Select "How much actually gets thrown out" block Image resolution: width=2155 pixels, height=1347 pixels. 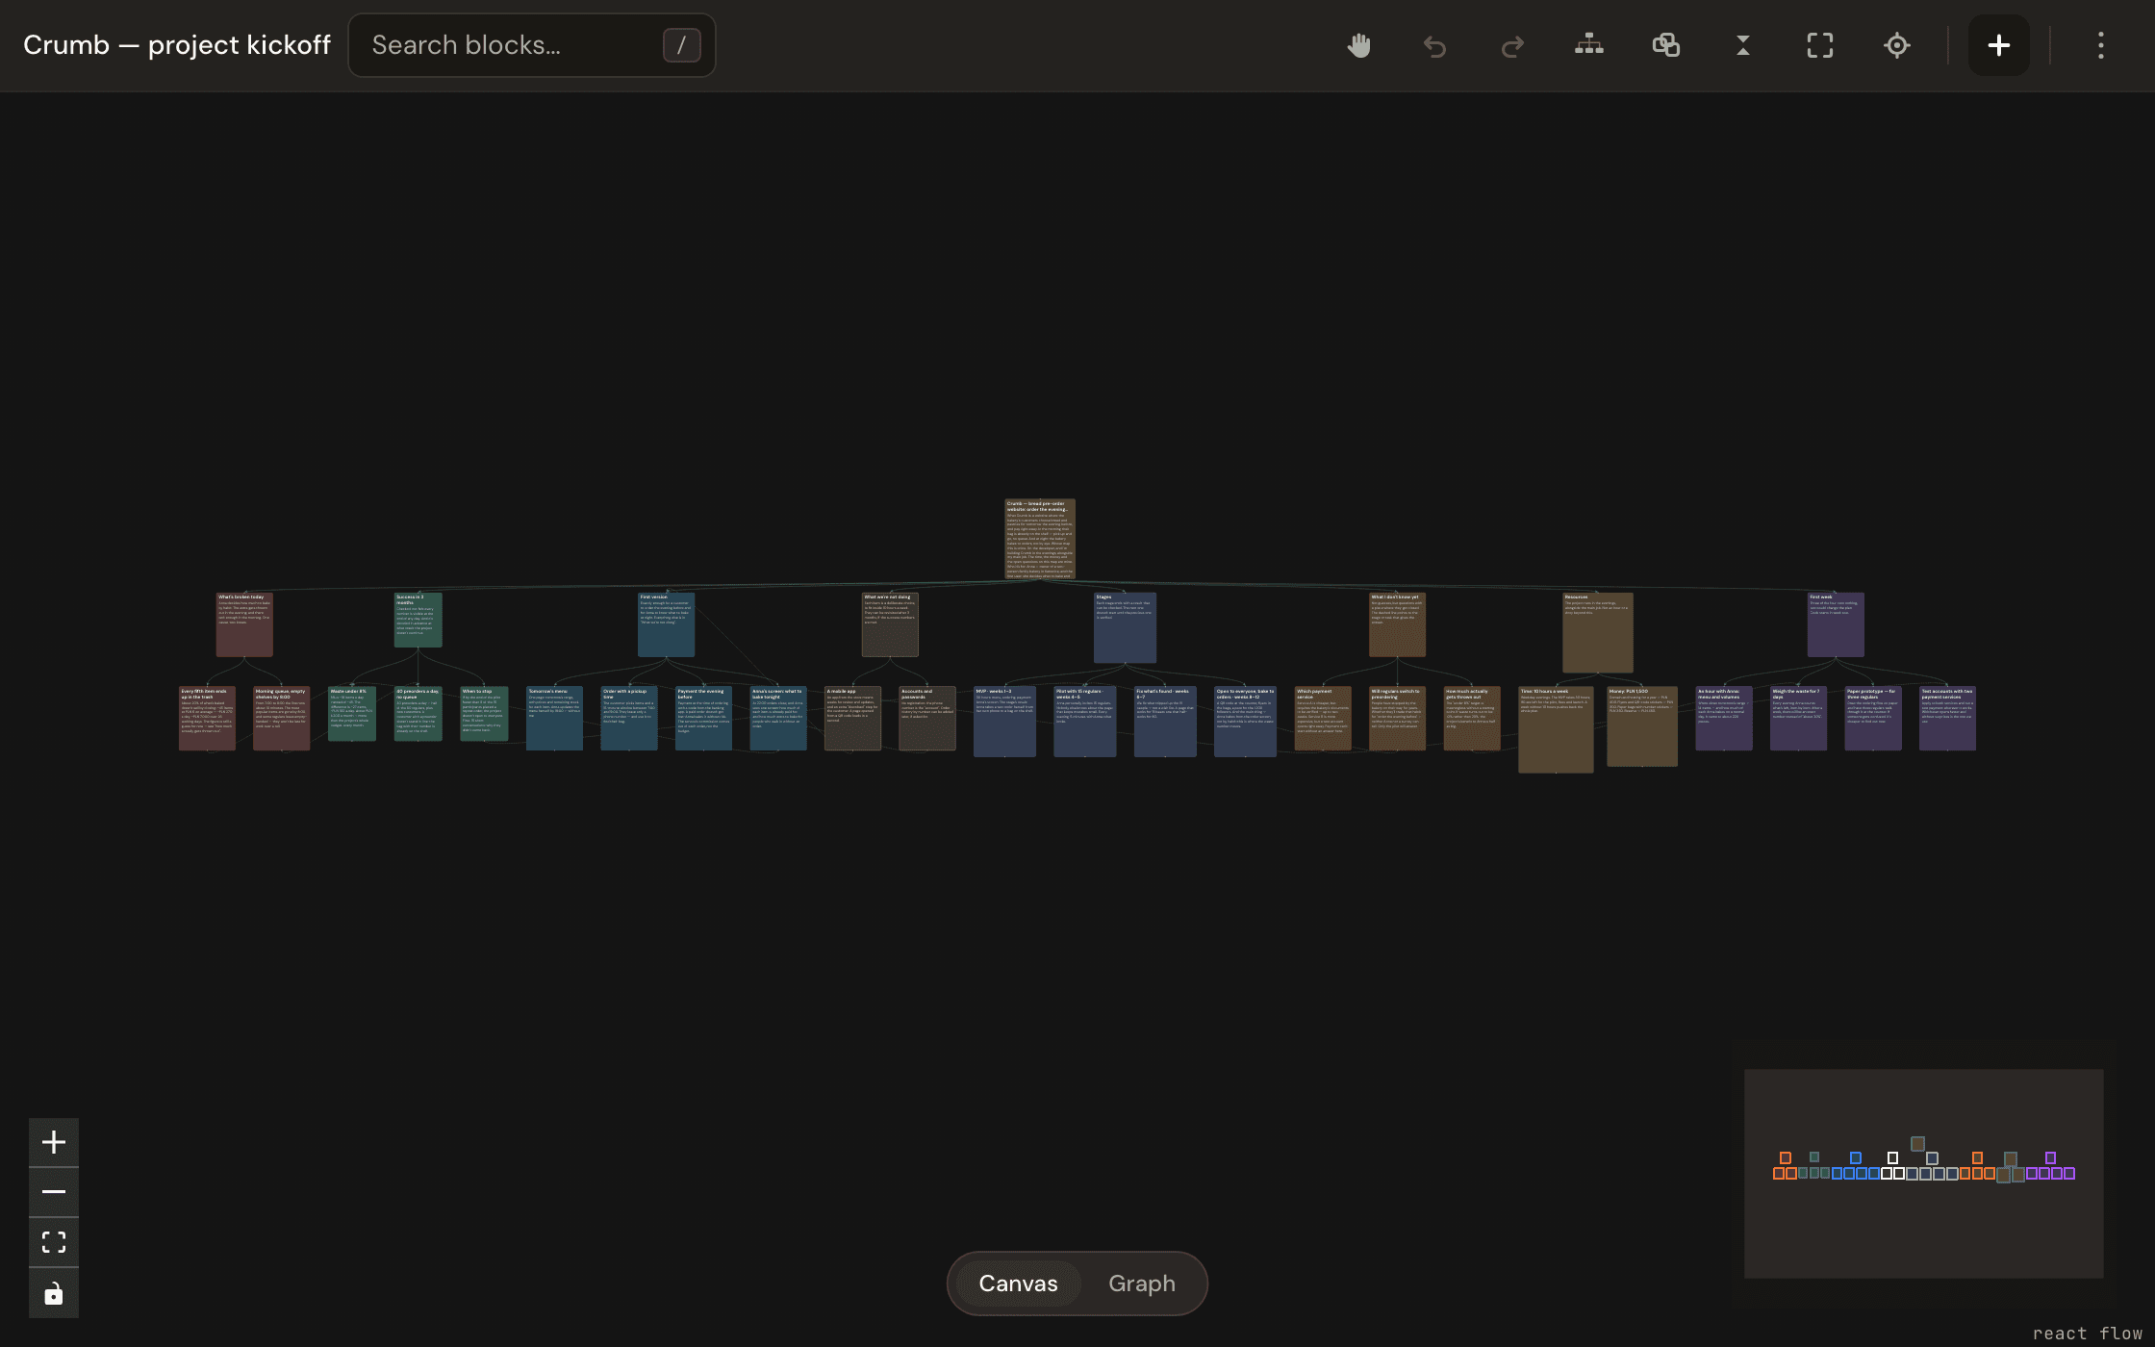(x=1472, y=718)
